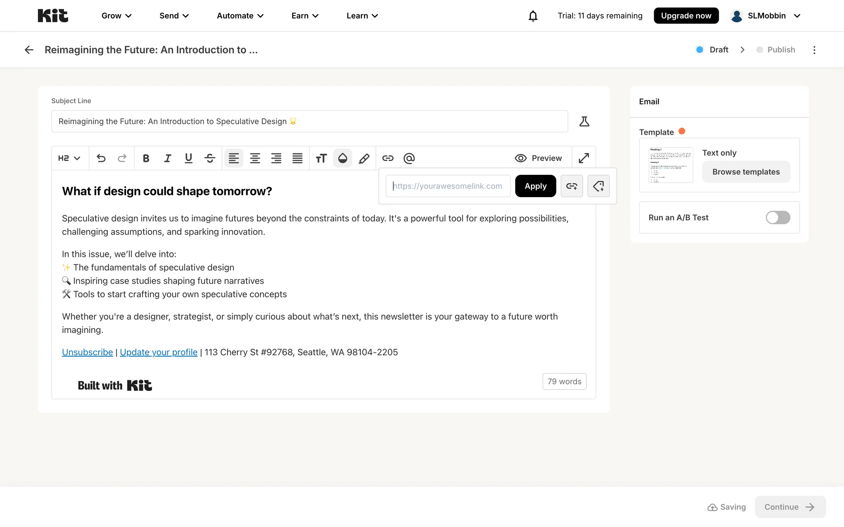This screenshot has width=844, height=527.
Task: Click Browse templates button
Action: (x=746, y=172)
